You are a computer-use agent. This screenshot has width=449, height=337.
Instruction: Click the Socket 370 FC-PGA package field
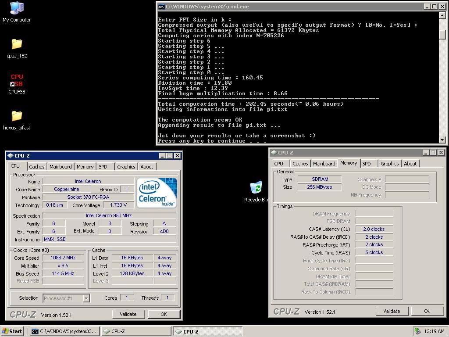pyautogui.click(x=88, y=197)
